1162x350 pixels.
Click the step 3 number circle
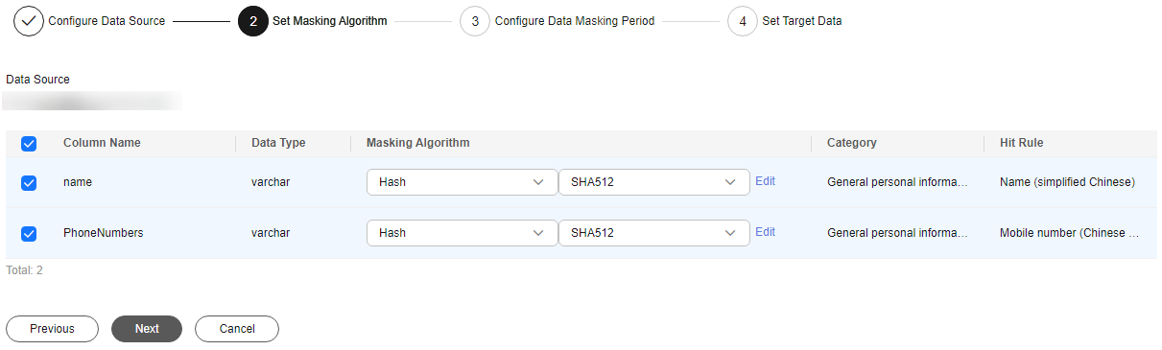(475, 21)
